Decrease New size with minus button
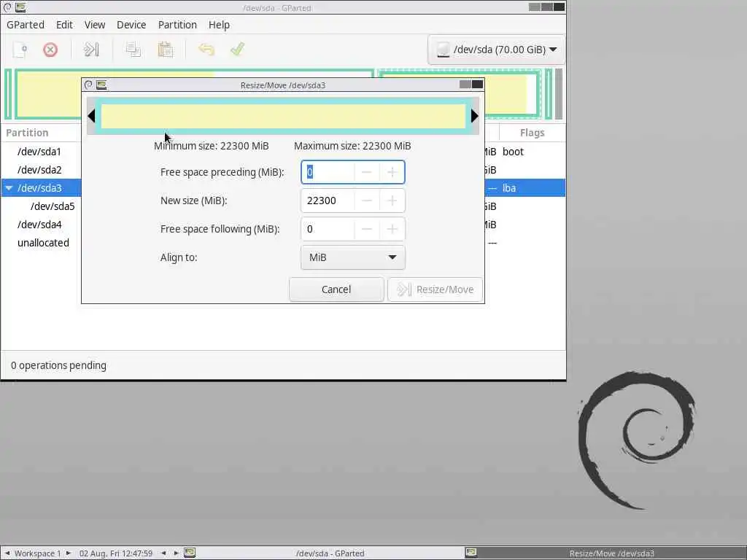 366,201
